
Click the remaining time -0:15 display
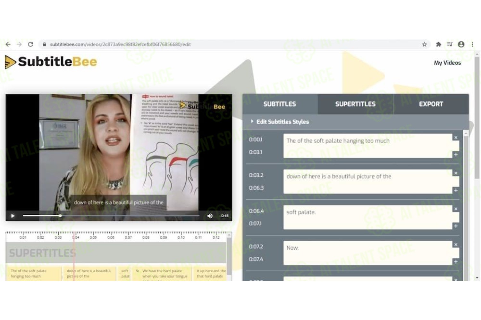pyautogui.click(x=224, y=216)
